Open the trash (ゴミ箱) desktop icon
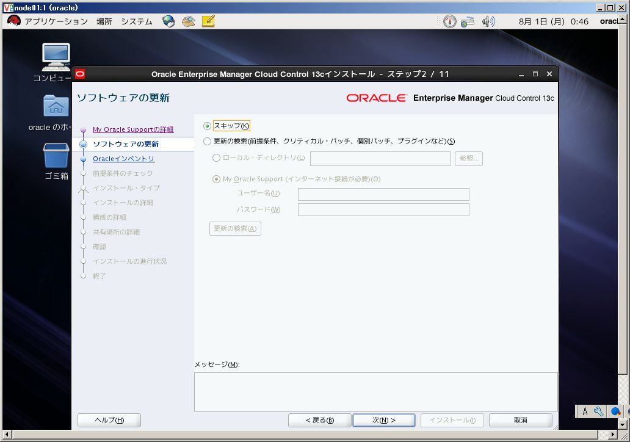This screenshot has width=630, height=442. point(56,155)
